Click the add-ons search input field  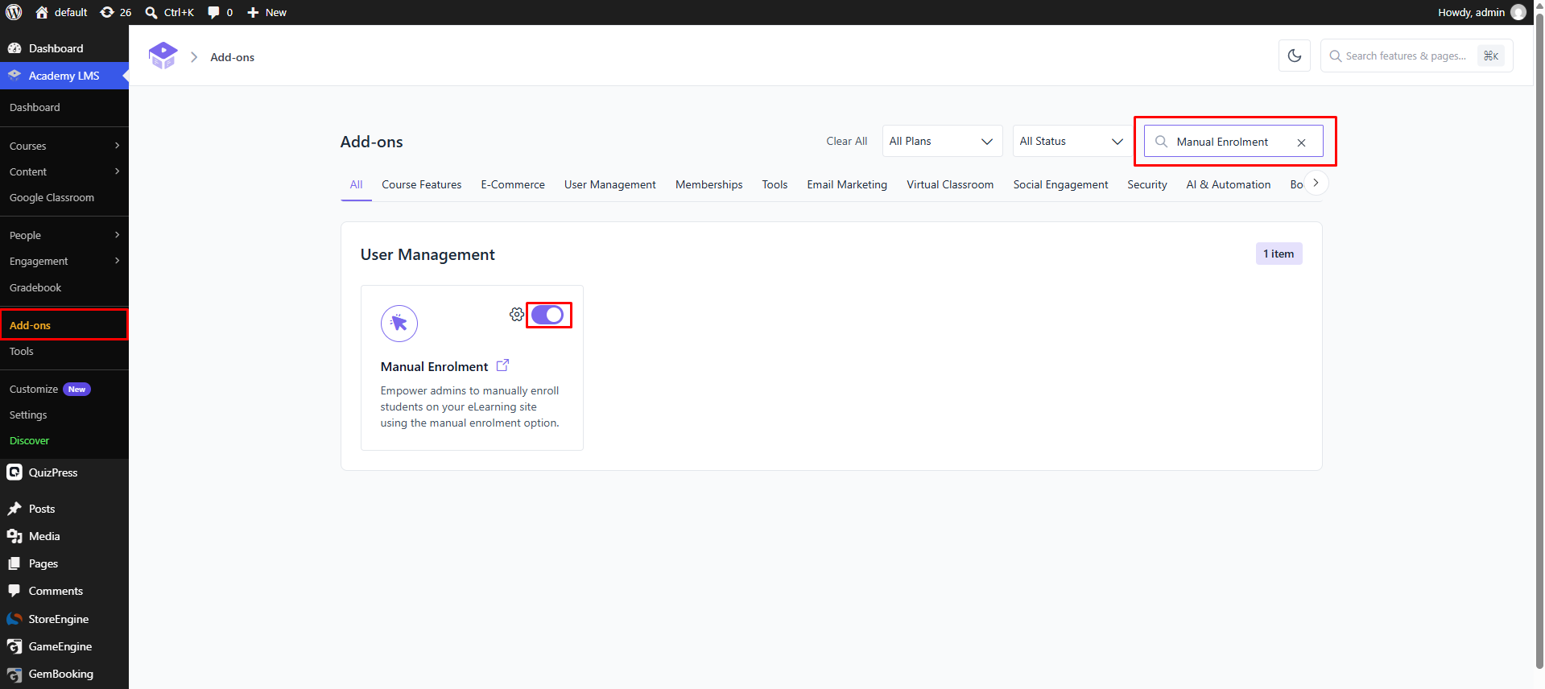point(1233,142)
